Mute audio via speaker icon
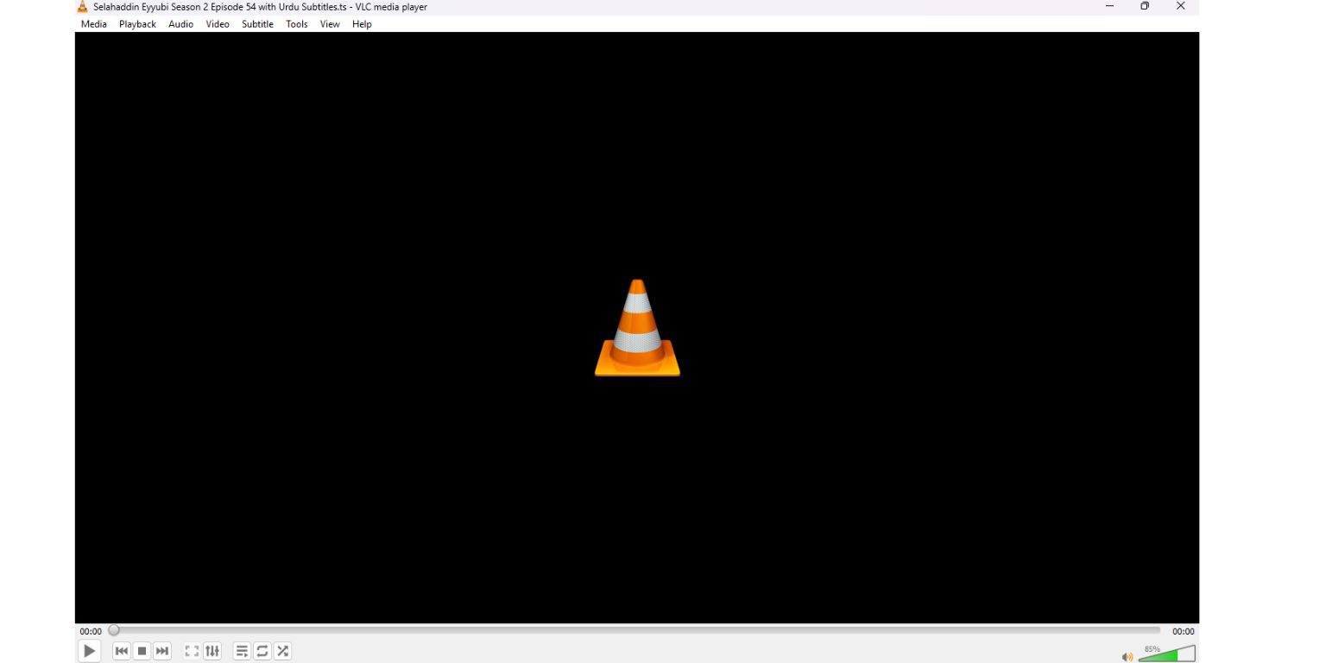Viewport: 1326px width, 663px height. 1127,657
